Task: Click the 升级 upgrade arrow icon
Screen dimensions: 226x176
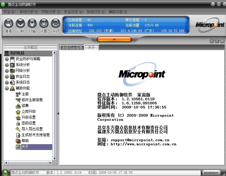Action: pos(56,23)
